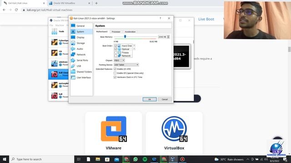Viewport: 291px width, 163px height.
Task: Click OK in Settings dialog
Action: [x=150, y=99]
